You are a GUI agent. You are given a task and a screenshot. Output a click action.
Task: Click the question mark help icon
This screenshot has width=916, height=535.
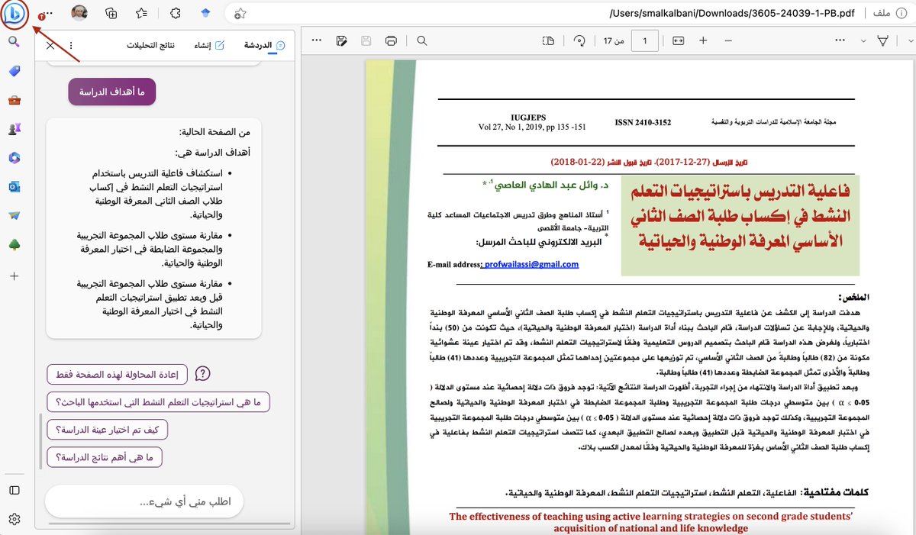point(202,374)
